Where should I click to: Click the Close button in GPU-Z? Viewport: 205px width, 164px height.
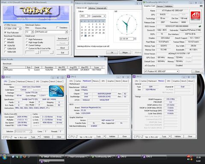[x=197, y=71]
